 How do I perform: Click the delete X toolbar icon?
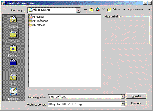(103, 10)
